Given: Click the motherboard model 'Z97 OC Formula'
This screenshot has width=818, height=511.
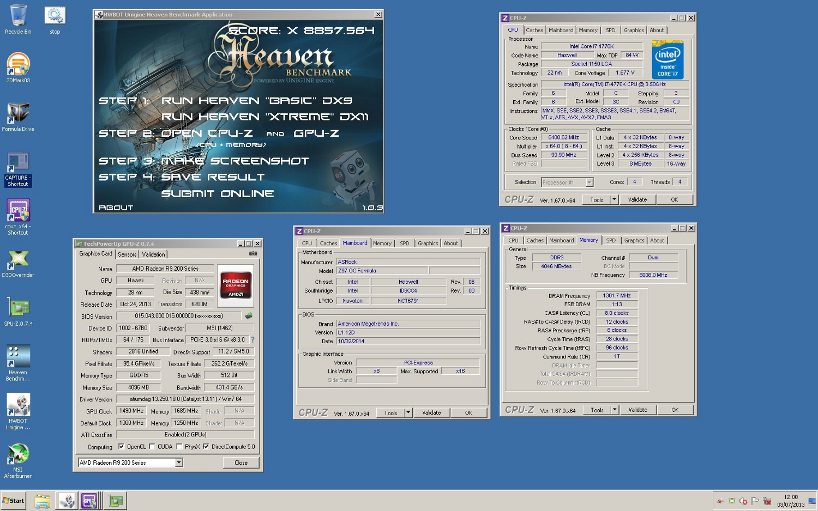Looking at the screenshot, I should tap(382, 271).
